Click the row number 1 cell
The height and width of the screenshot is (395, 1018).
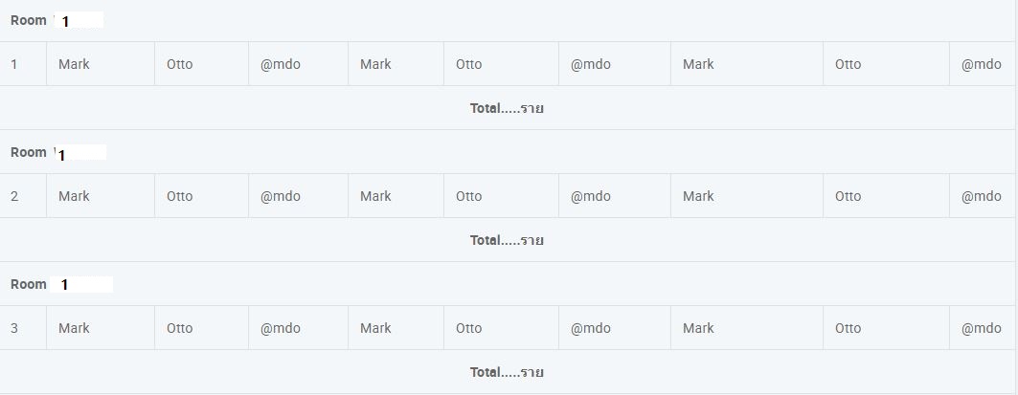23,64
